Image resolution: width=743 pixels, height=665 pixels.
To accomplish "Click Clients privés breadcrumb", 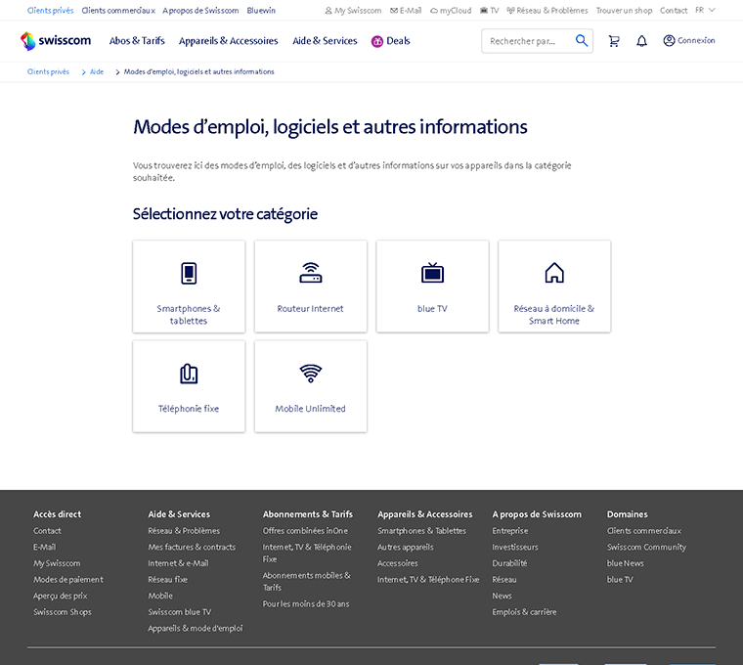I will coord(48,71).
